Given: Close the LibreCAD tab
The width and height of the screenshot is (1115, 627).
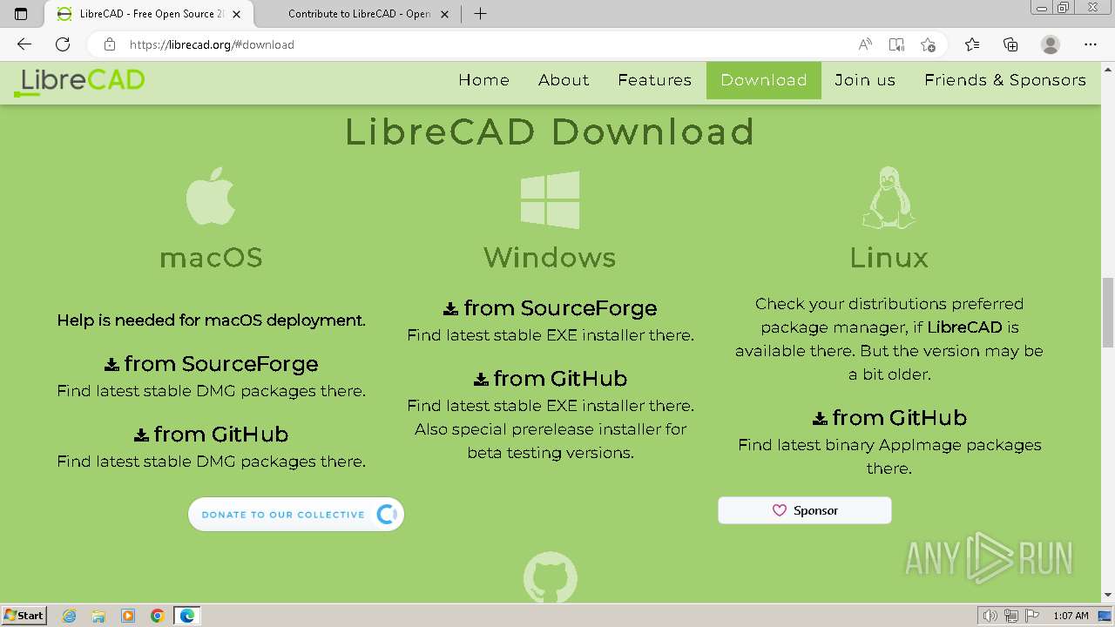Looking at the screenshot, I should click(237, 14).
